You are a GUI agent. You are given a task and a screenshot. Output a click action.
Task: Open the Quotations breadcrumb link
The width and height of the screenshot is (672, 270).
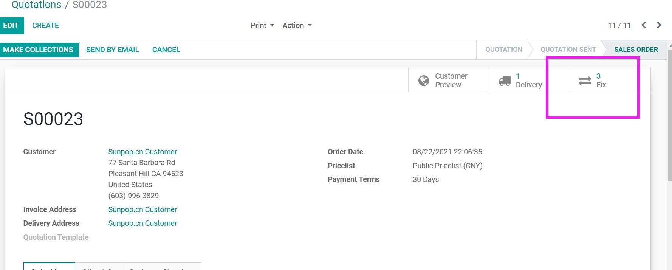[36, 5]
